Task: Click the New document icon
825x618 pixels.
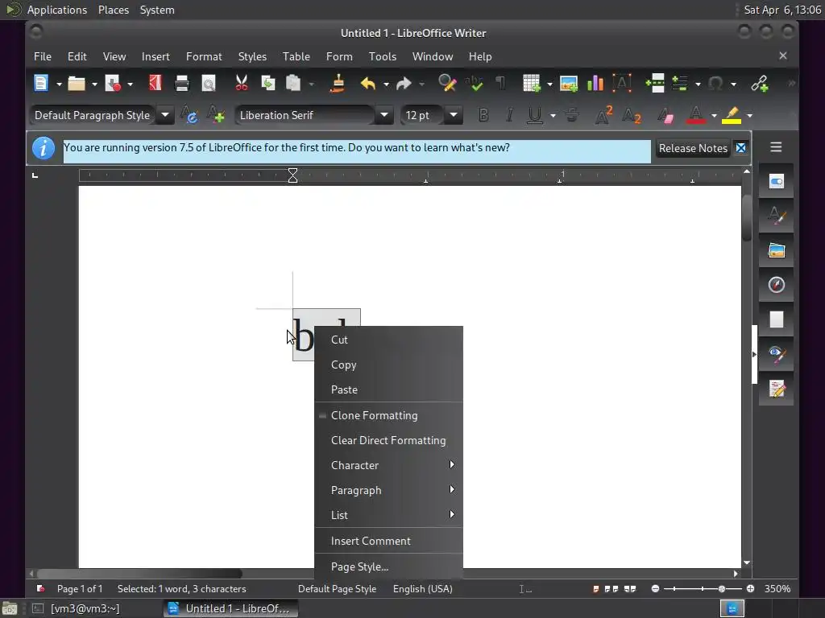Action: coord(41,84)
